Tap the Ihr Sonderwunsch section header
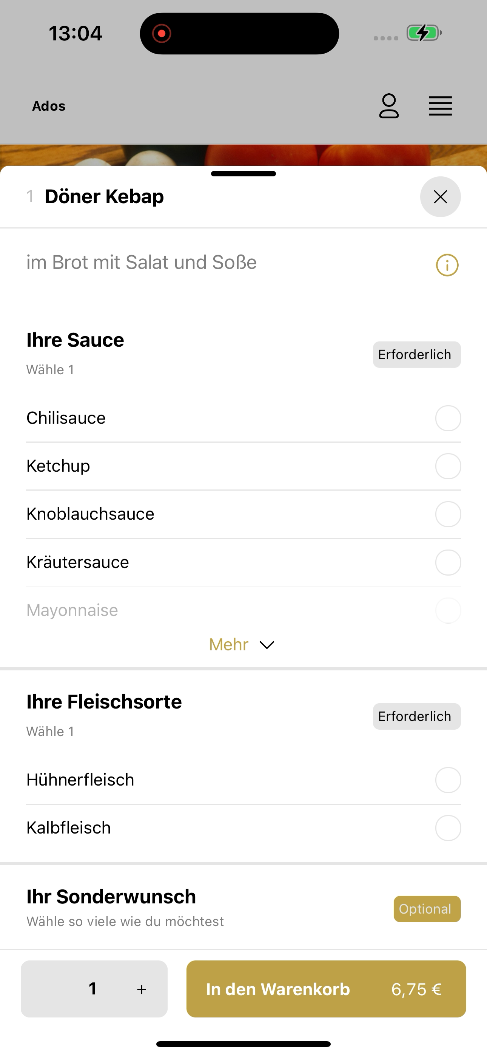Image resolution: width=487 pixels, height=1056 pixels. (111, 897)
